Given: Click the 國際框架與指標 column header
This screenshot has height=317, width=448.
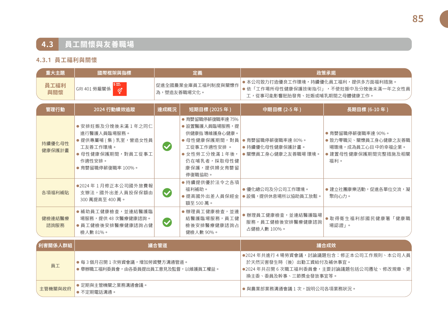Looking at the screenshot, I should 114,73.
